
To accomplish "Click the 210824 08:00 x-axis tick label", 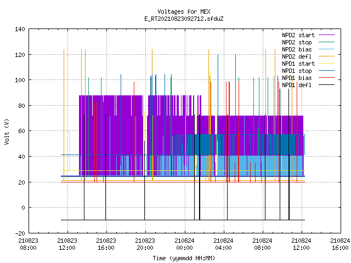I will point(262,244).
